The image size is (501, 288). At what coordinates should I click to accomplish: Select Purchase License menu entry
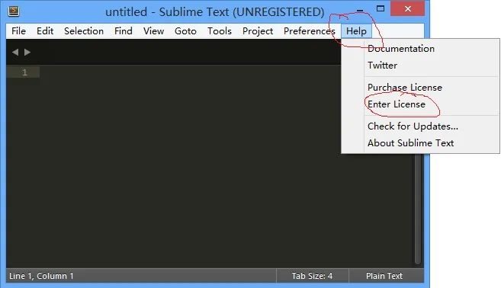pyautogui.click(x=420, y=87)
